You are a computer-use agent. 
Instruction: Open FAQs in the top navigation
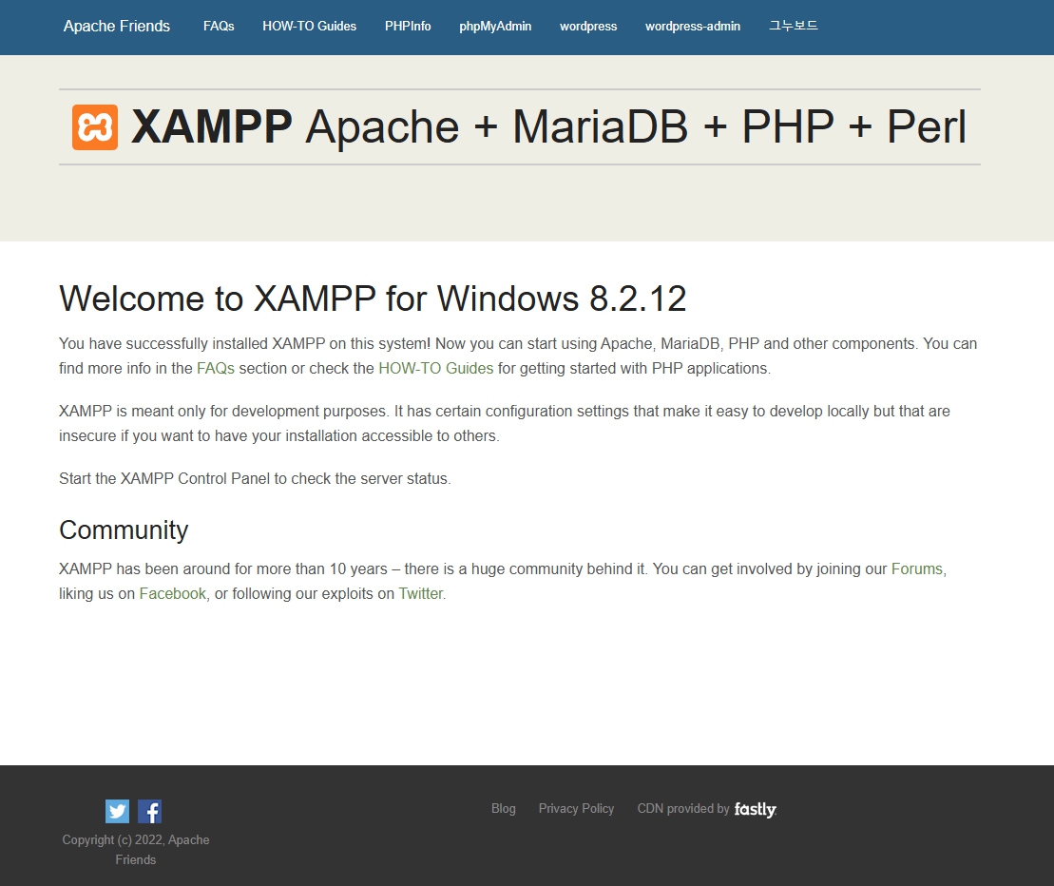pyautogui.click(x=219, y=27)
